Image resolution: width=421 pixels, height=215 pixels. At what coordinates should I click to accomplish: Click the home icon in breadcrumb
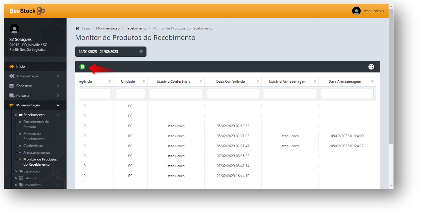(x=77, y=28)
